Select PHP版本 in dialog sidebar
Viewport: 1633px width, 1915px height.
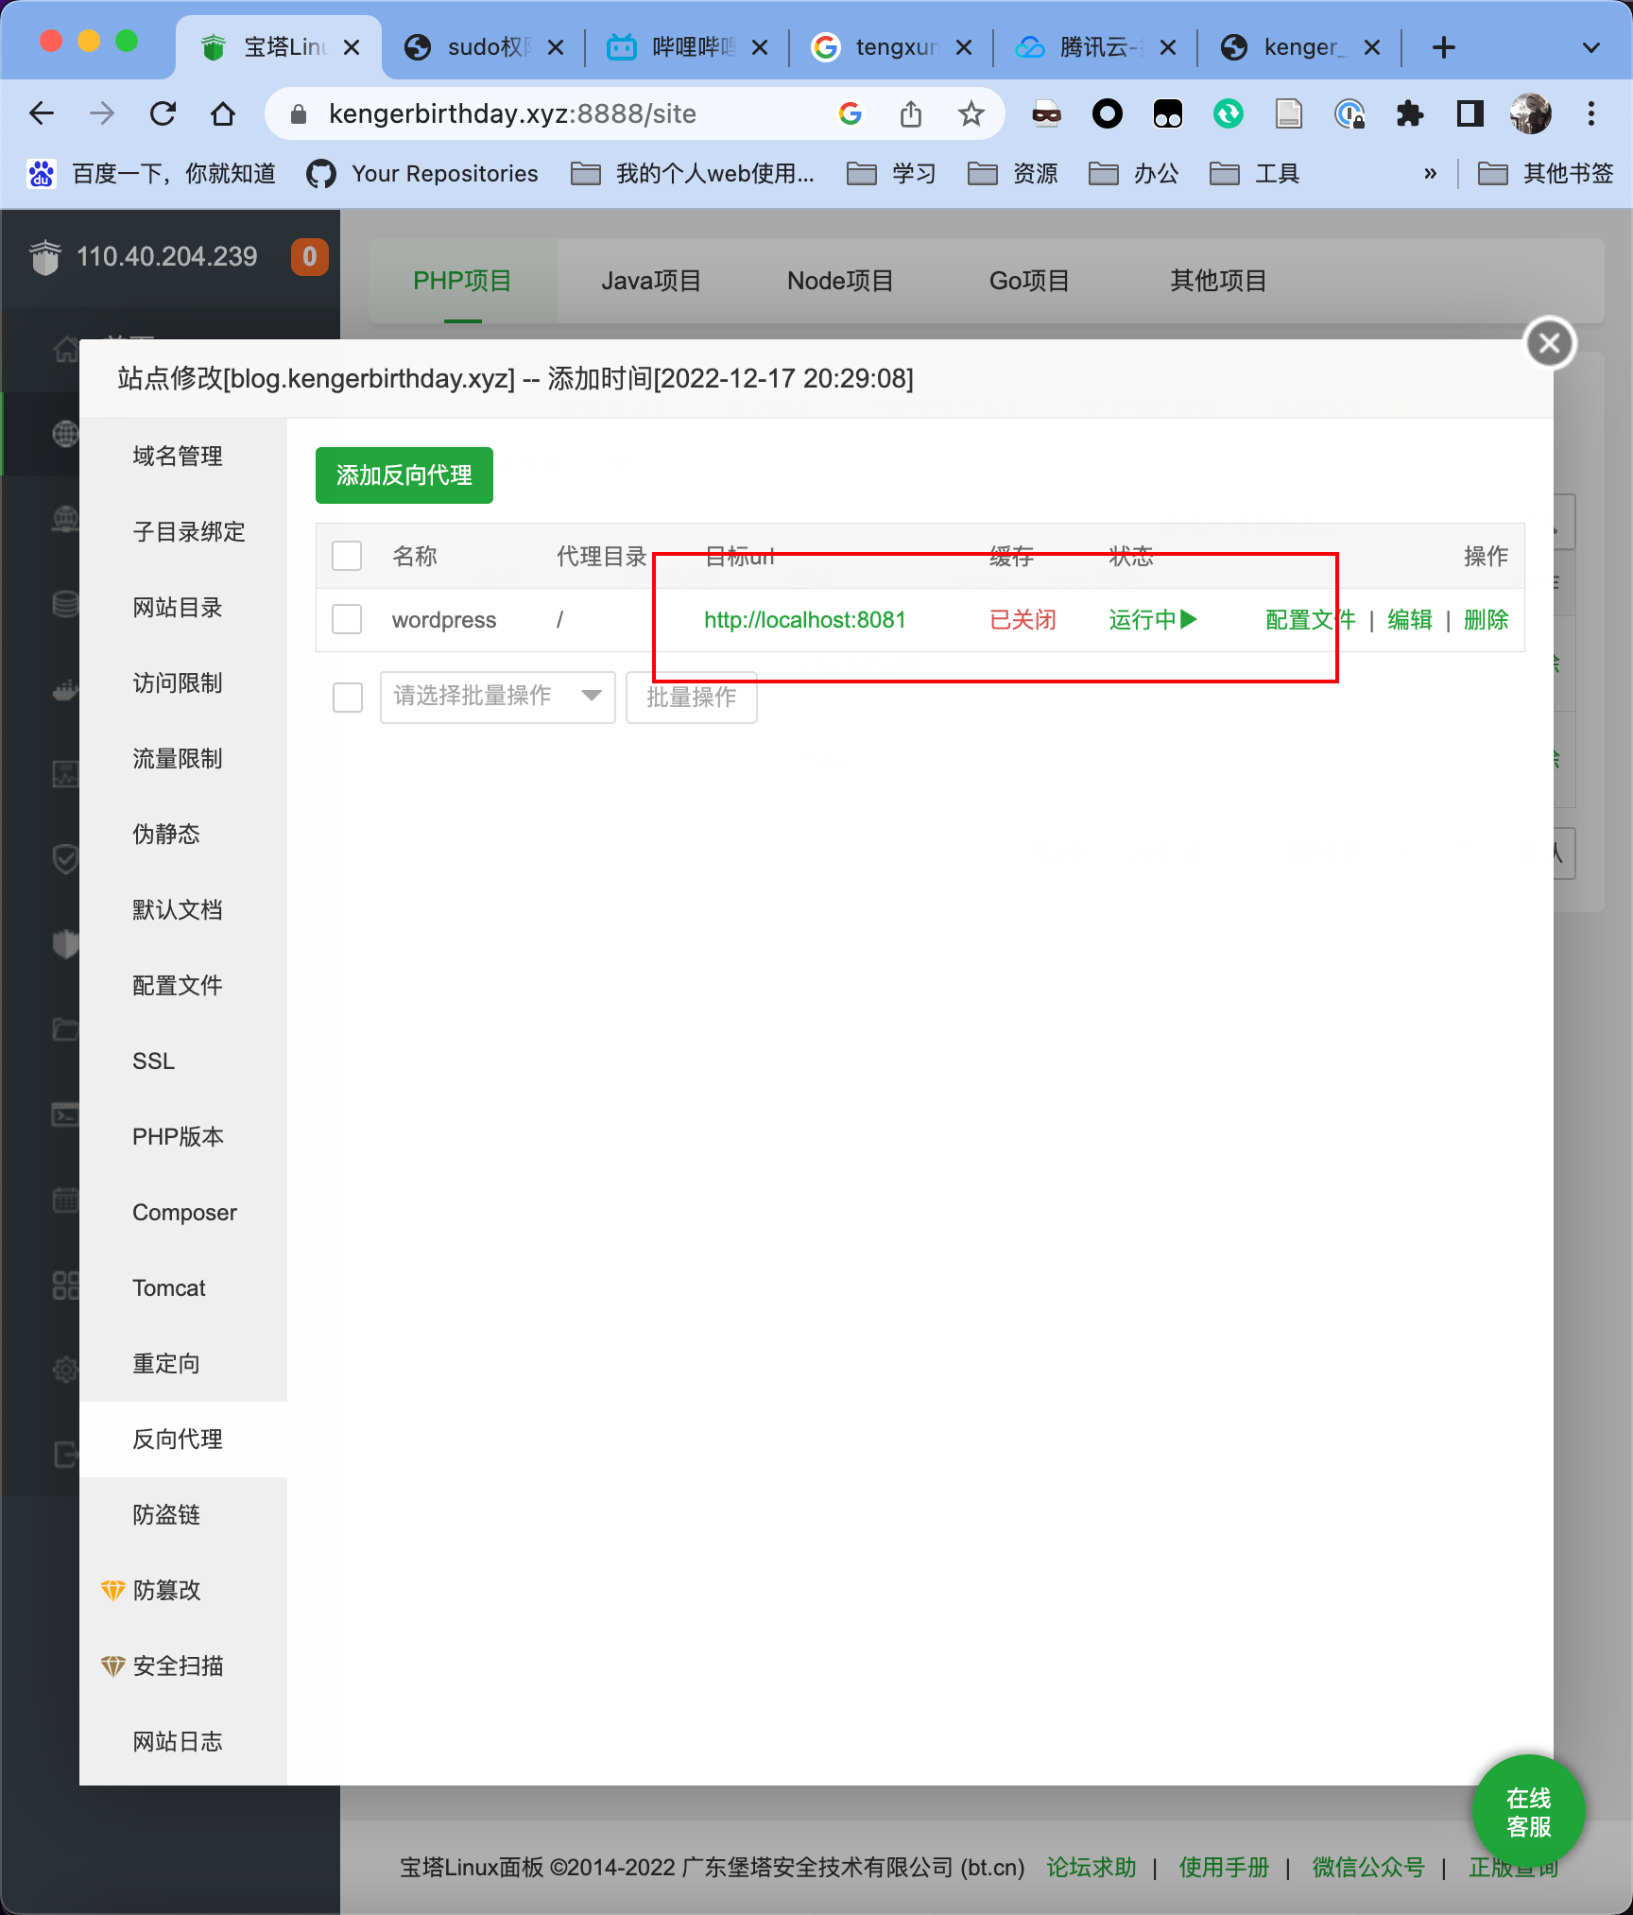[183, 1137]
